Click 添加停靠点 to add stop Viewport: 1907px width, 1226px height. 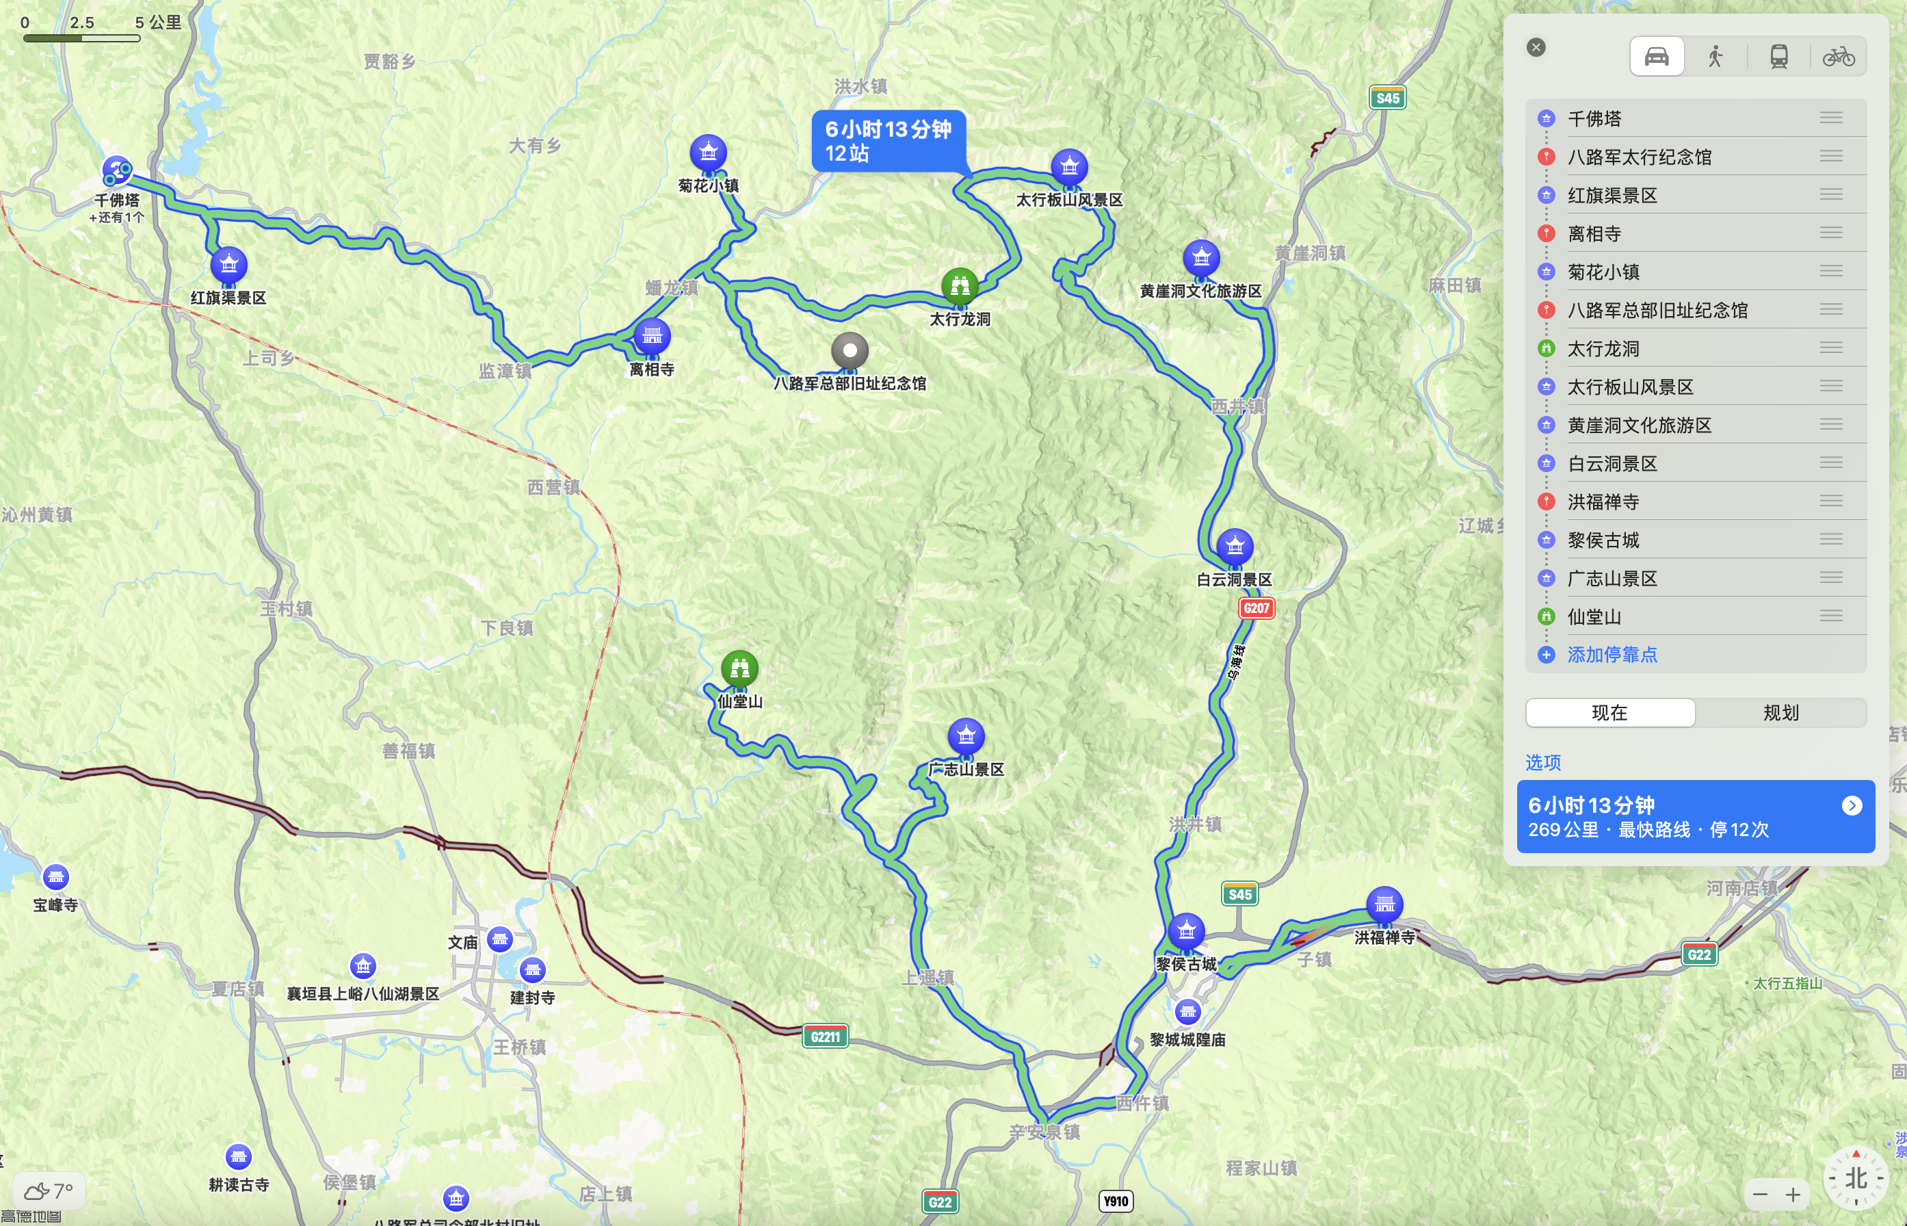click(x=1612, y=655)
